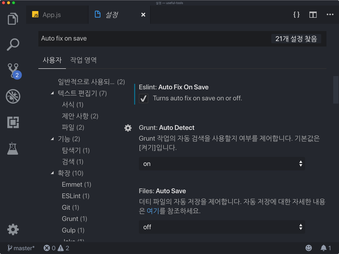
Task: Collapse the 텍스트 편집기 tree section
Action: [52, 93]
